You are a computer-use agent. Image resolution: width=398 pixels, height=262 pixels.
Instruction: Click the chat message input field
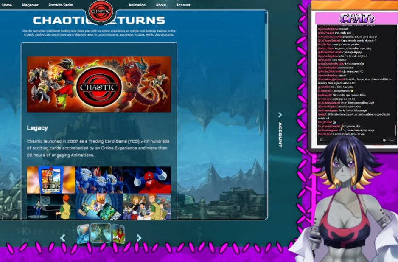(354, 140)
